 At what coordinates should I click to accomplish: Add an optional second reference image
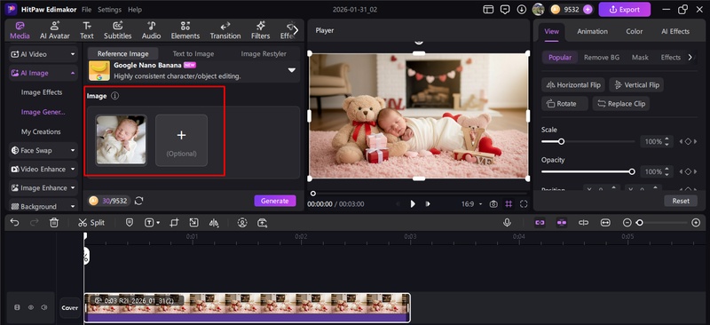coord(181,140)
